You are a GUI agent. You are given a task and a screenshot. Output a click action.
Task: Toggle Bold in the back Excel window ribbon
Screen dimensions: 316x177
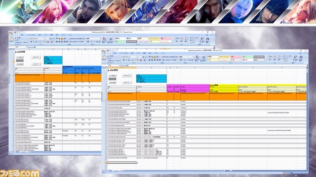tap(31, 42)
